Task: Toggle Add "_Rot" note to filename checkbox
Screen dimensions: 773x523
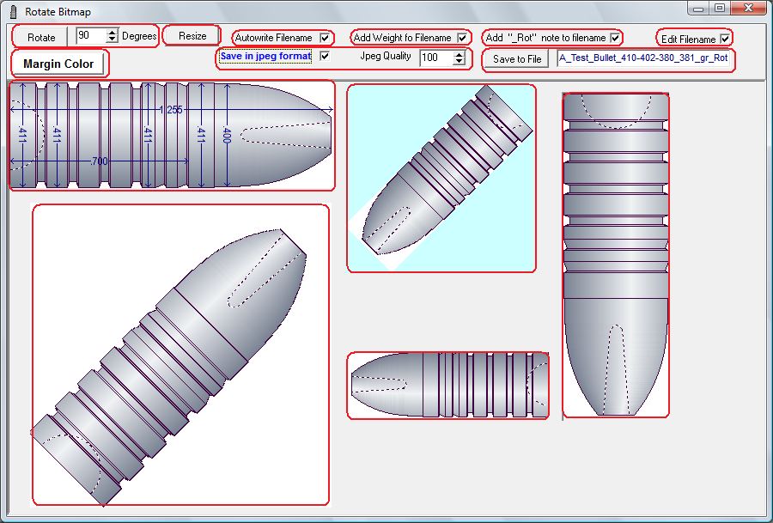Action: (x=615, y=38)
